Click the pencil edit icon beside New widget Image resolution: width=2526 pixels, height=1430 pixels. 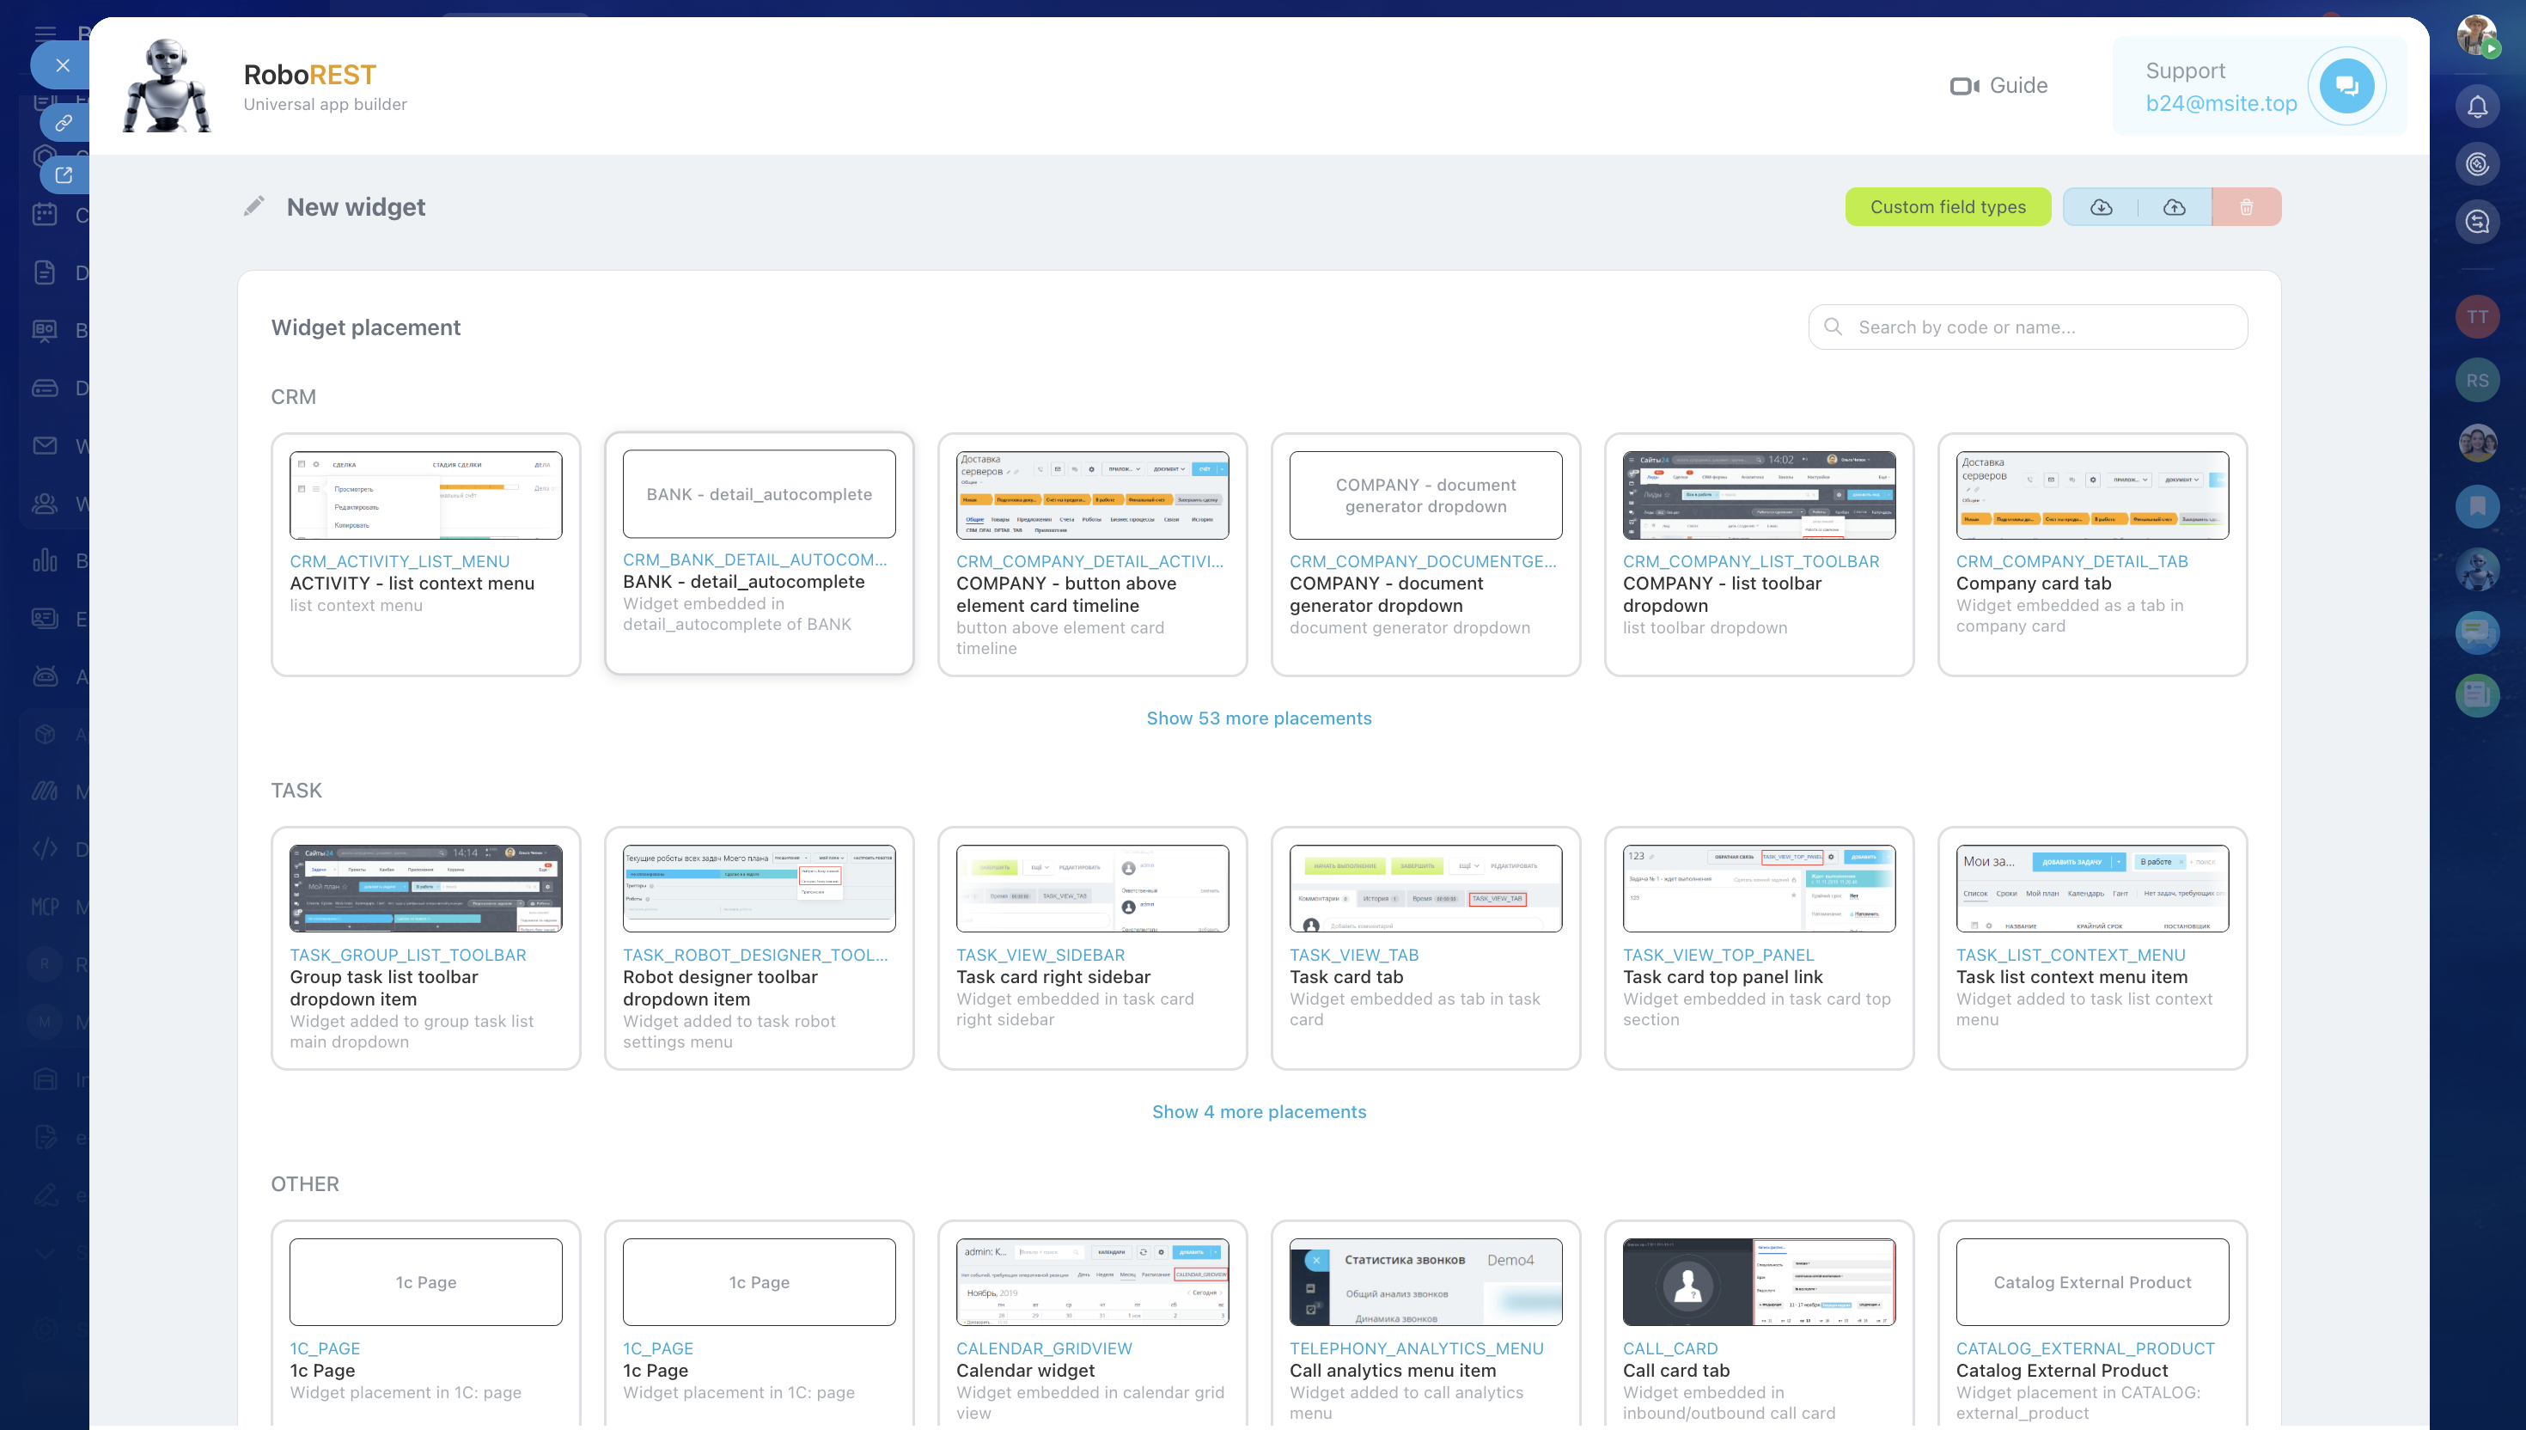254,206
